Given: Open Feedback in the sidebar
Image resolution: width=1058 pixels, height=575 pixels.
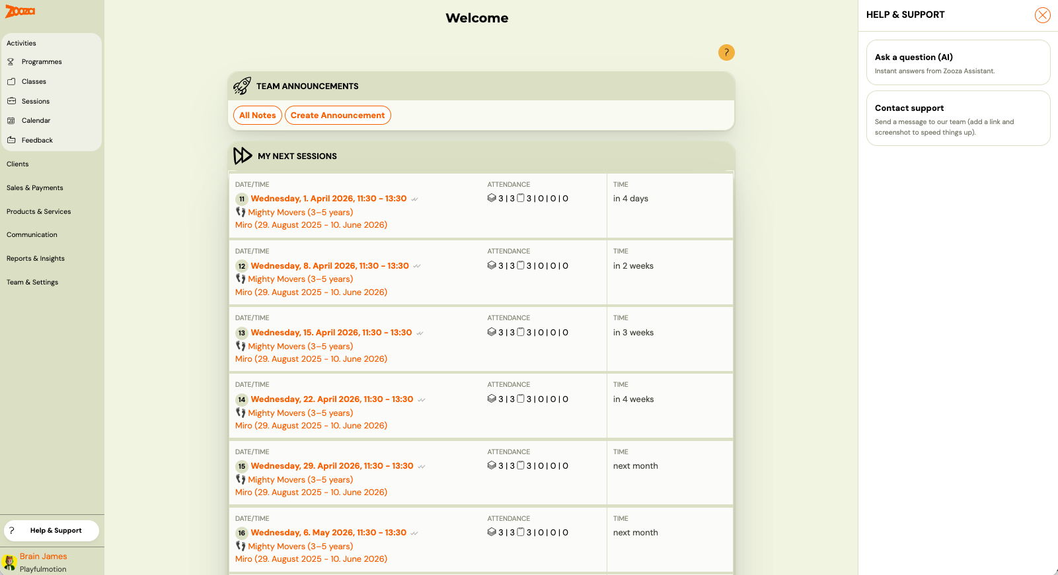Looking at the screenshot, I should tap(37, 140).
